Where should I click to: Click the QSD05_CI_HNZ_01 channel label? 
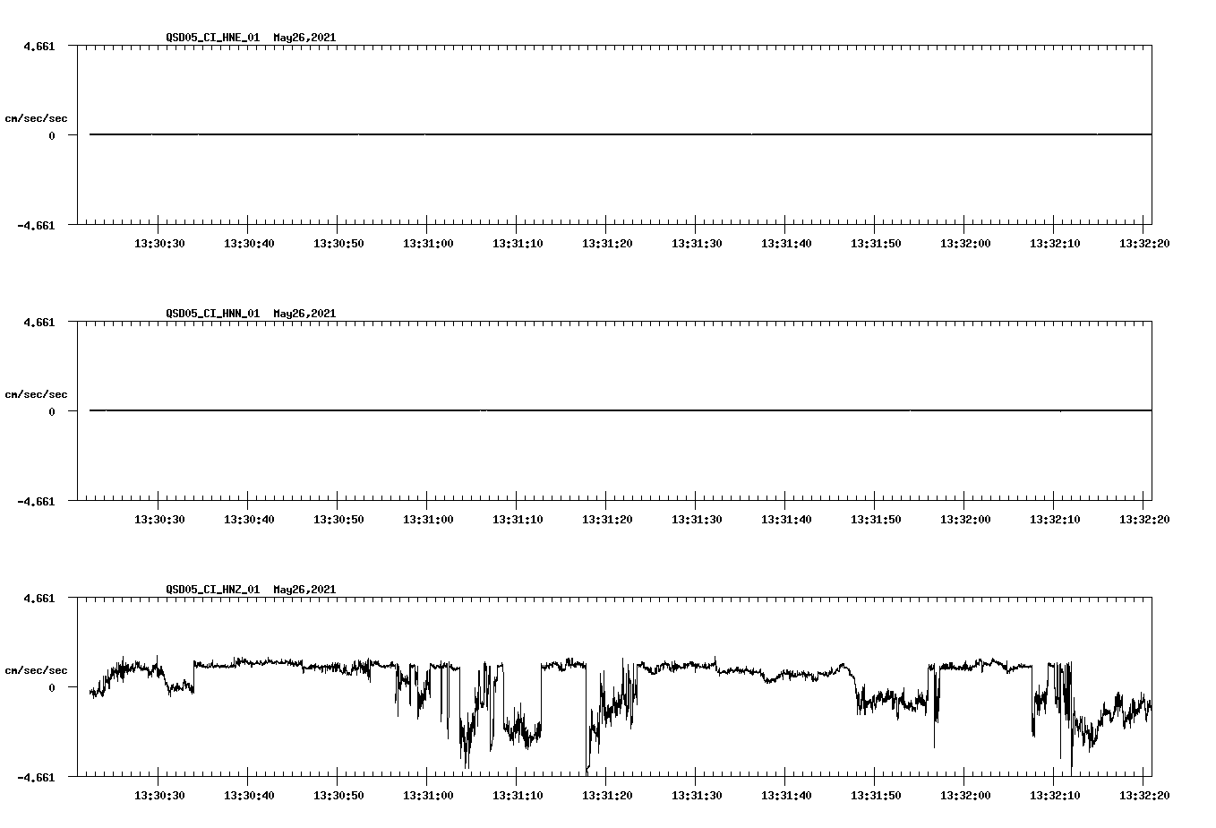[x=208, y=590]
